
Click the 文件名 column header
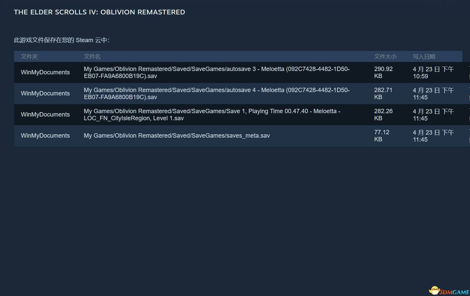pos(92,57)
